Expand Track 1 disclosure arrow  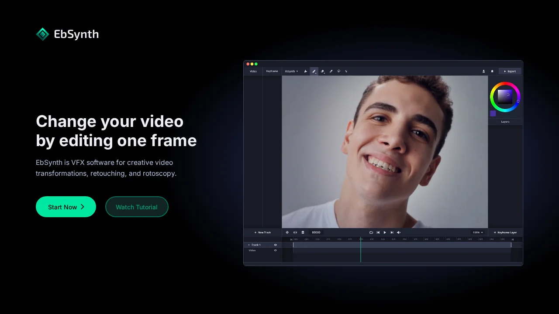pyautogui.click(x=249, y=245)
